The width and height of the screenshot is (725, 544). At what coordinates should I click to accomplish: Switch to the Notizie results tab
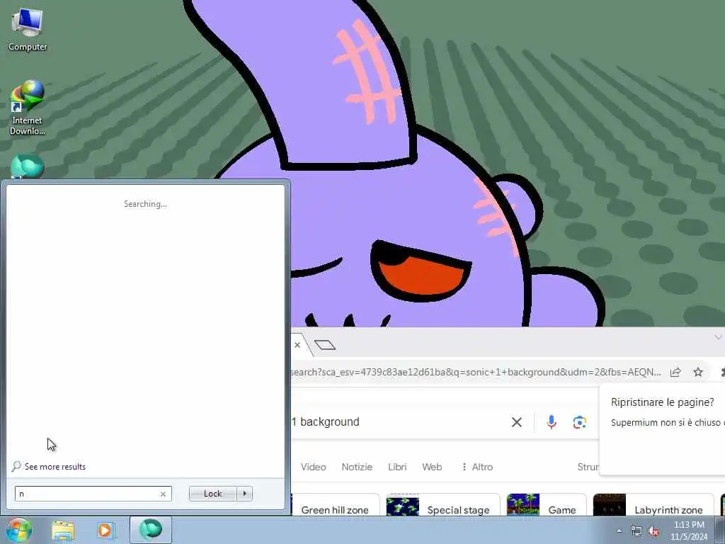click(357, 467)
